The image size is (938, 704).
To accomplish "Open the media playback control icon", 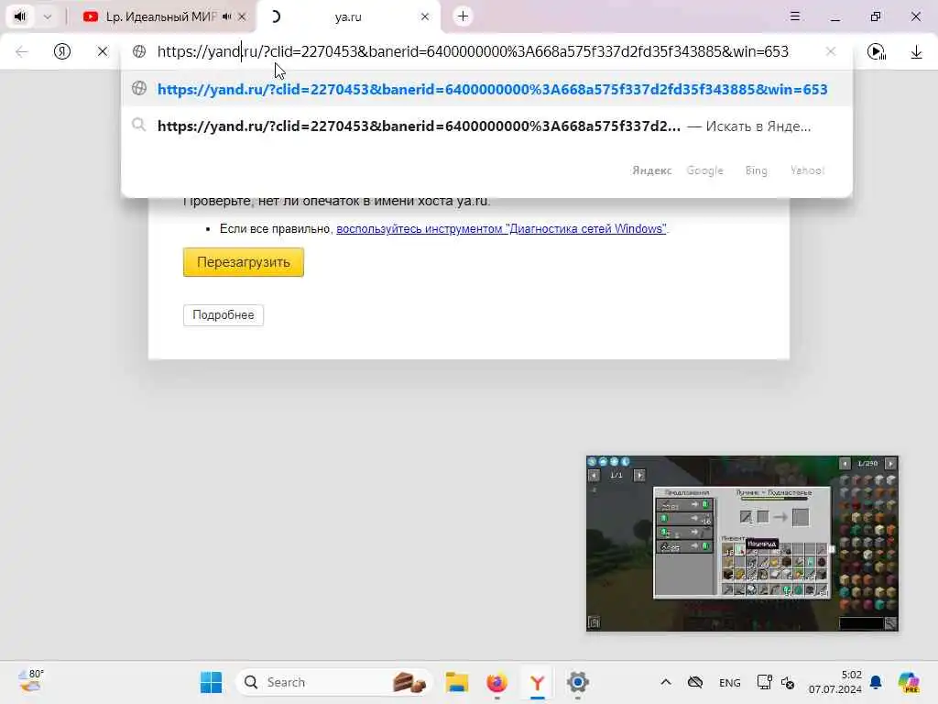I will pos(877,52).
